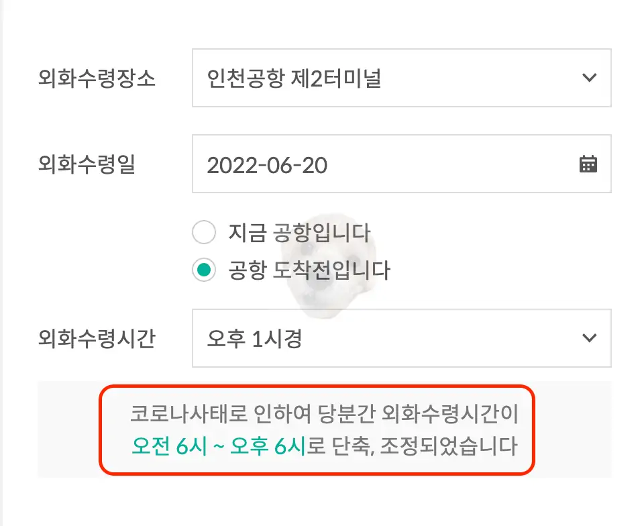Screen dimensions: 644x526
Task: Open the '오후 1시경' pickup time dropdown
Action: (x=401, y=339)
